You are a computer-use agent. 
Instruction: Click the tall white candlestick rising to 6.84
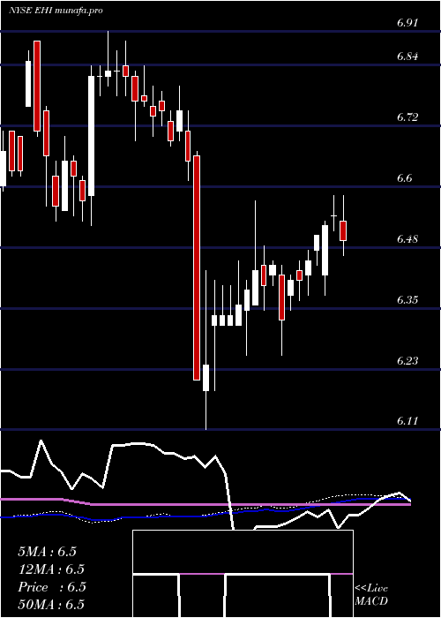coord(92,136)
